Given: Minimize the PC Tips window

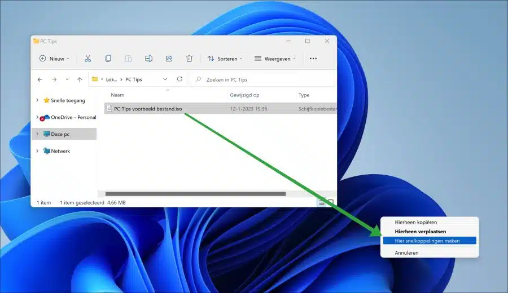Looking at the screenshot, I should (288, 41).
